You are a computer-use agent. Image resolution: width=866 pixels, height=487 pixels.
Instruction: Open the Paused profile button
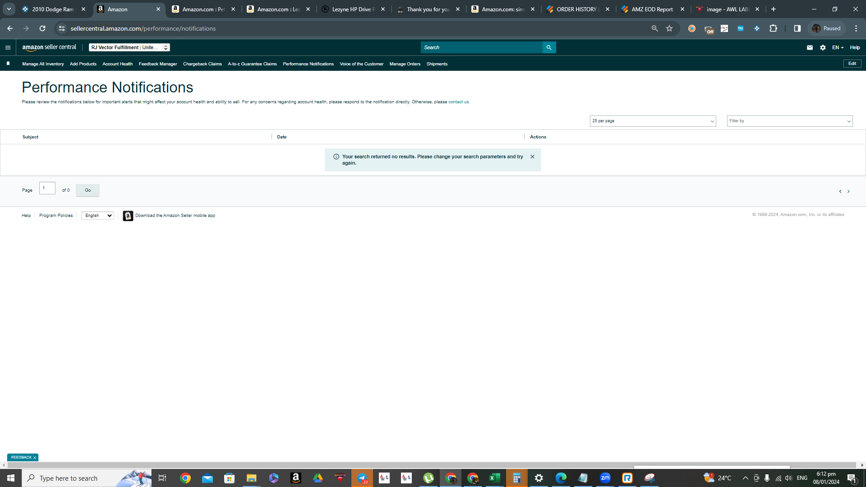[x=827, y=28]
